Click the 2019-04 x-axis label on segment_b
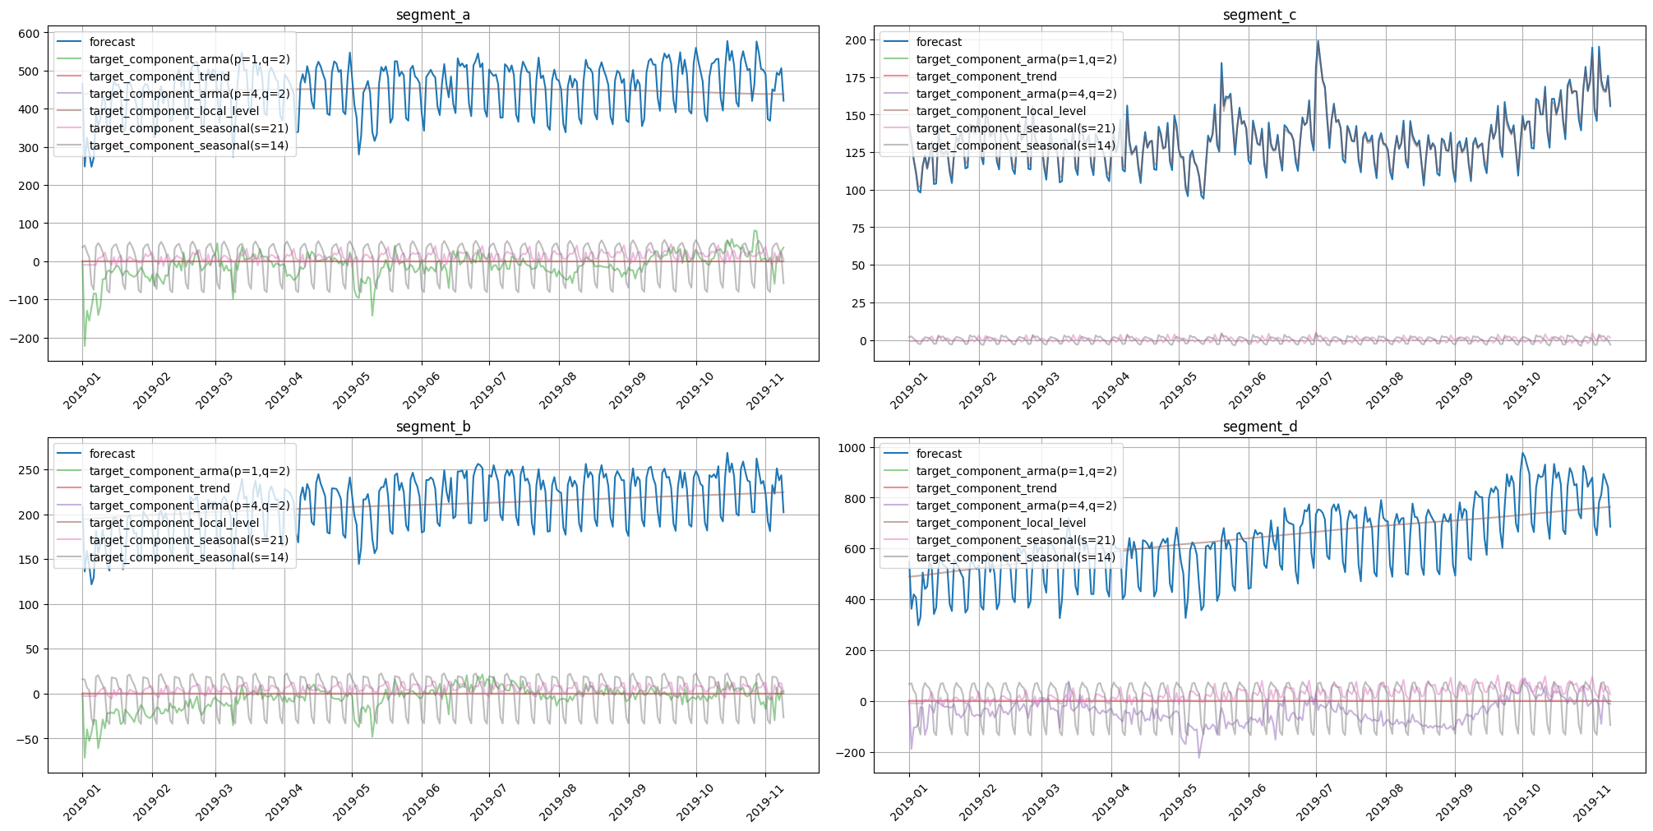Screen dimensions: 1653x831 (x=284, y=801)
